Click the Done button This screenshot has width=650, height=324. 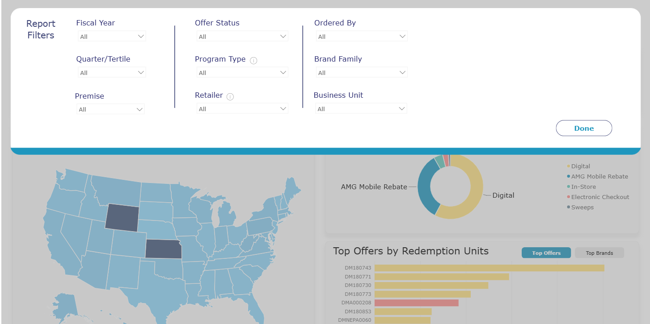(584, 128)
